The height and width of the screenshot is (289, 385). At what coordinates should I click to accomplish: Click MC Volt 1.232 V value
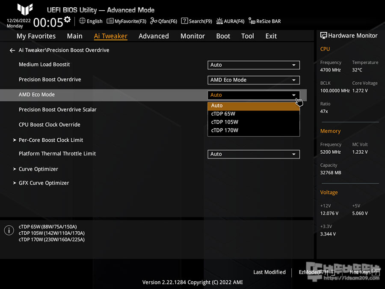(360, 152)
